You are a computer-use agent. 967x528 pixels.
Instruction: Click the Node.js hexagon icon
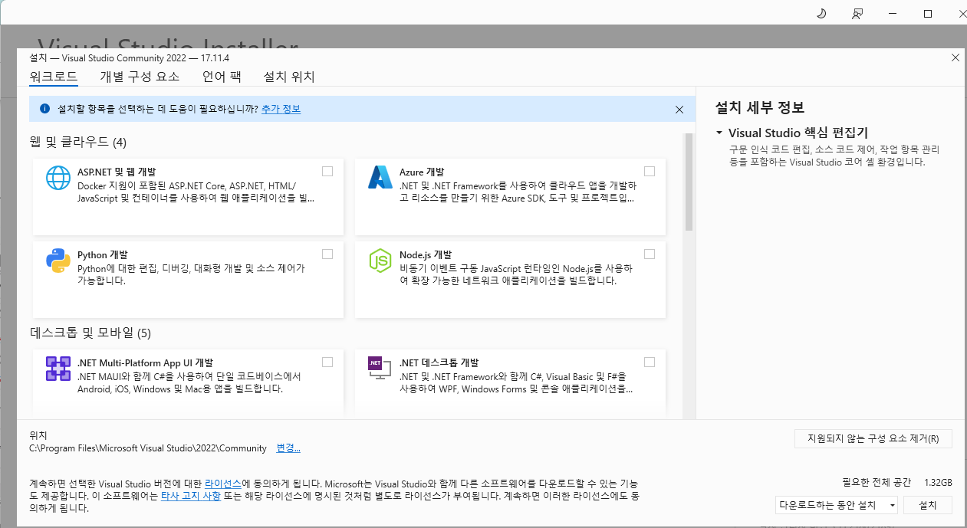click(380, 261)
